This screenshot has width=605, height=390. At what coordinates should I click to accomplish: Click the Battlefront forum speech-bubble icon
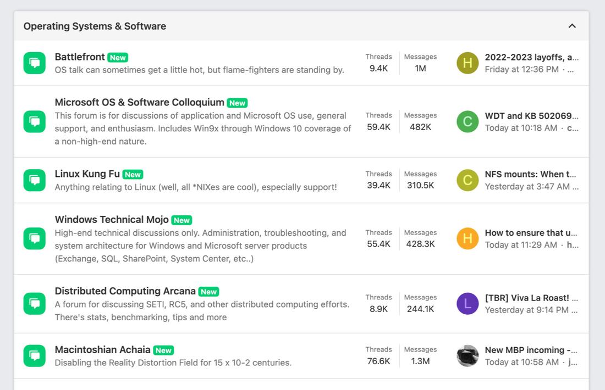coord(34,63)
